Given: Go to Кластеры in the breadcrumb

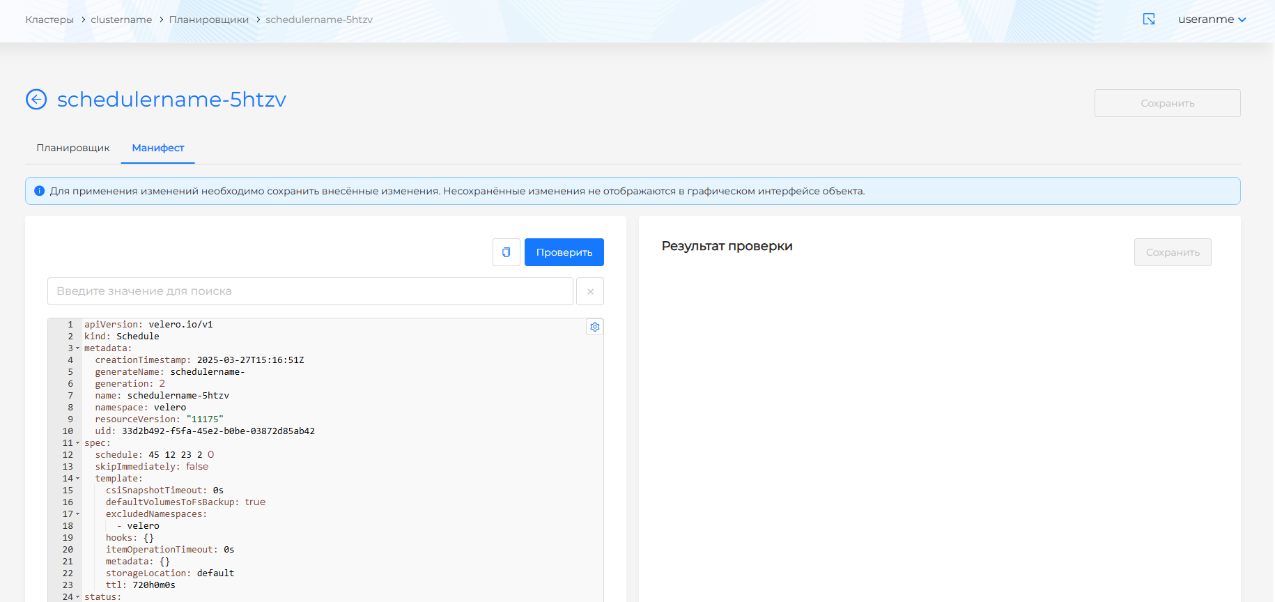Looking at the screenshot, I should click(x=49, y=20).
